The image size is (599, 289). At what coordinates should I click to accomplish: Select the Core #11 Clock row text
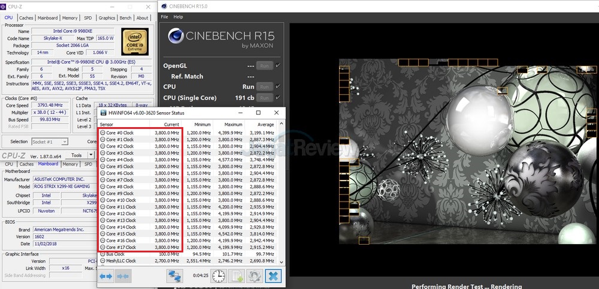(121, 207)
